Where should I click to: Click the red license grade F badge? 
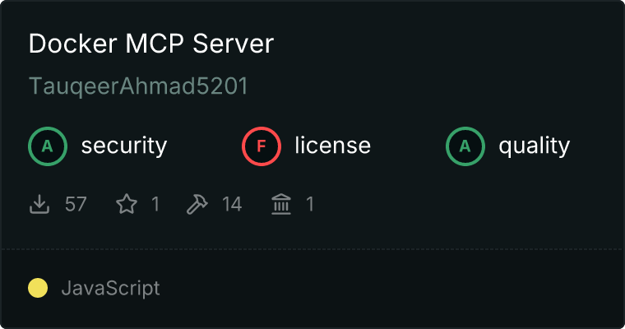262,146
